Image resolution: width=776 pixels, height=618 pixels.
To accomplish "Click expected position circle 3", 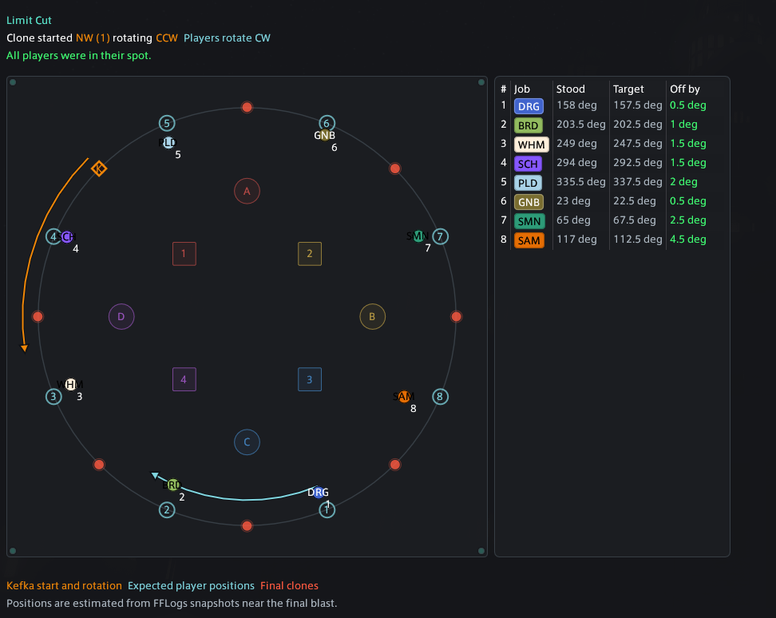I will [x=53, y=396].
